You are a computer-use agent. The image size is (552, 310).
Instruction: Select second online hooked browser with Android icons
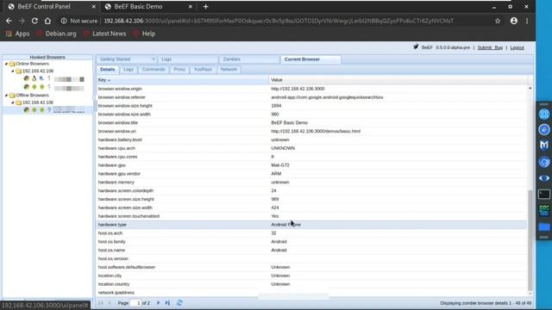click(53, 87)
